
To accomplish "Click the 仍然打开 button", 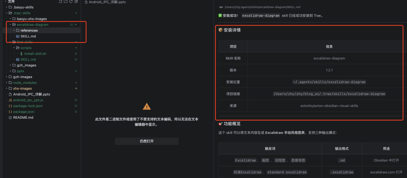I will coord(147,141).
